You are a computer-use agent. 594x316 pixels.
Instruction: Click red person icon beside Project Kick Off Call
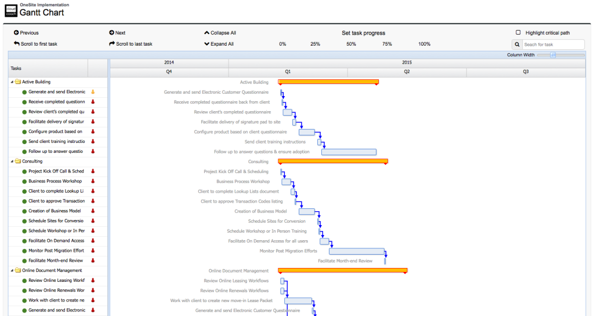93,171
